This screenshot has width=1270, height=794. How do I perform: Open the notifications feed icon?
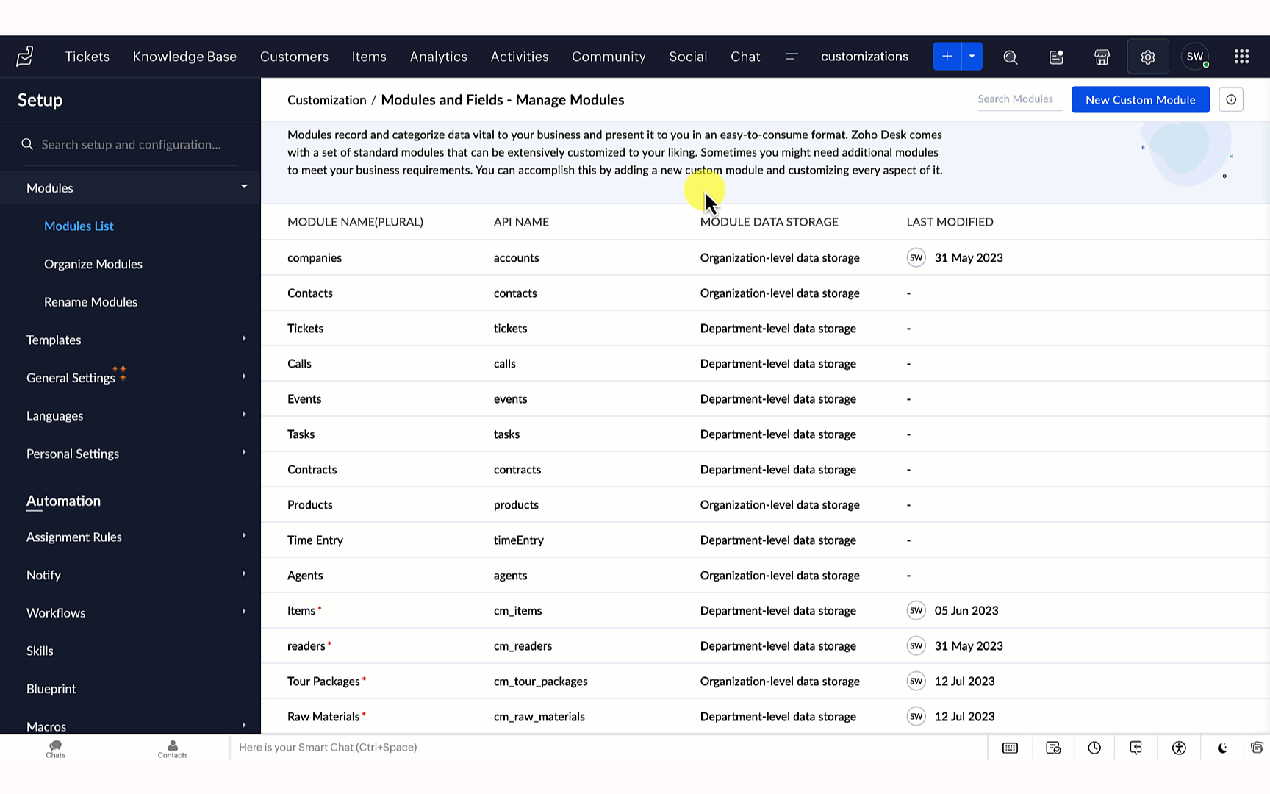point(1056,57)
